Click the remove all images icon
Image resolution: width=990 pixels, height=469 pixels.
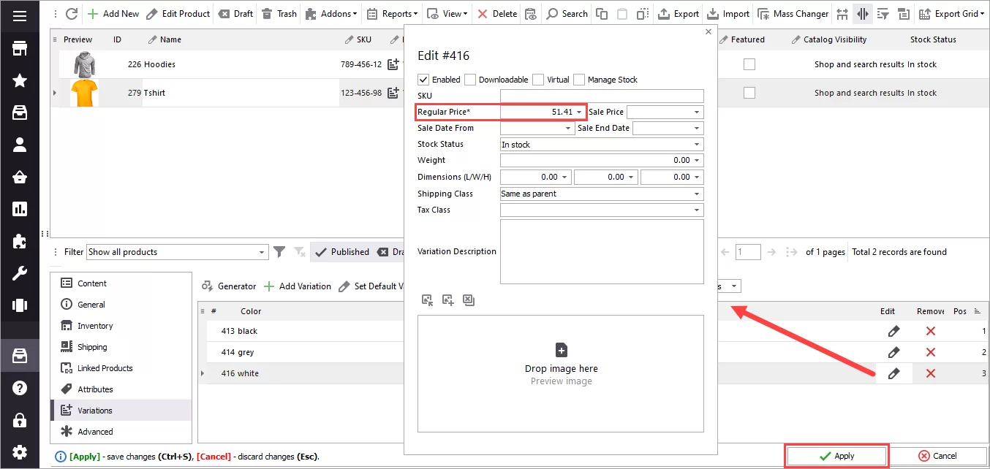coord(469,300)
